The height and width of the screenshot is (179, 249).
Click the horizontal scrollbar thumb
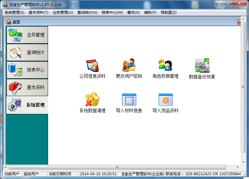pos(117,167)
